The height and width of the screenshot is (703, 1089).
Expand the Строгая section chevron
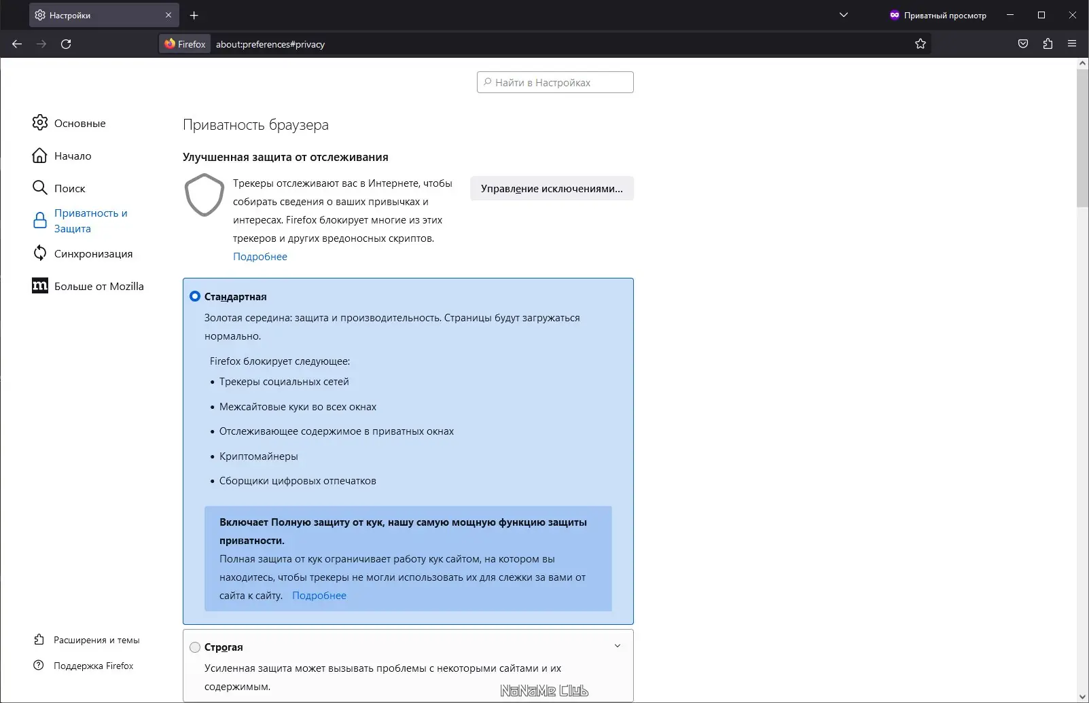click(618, 646)
